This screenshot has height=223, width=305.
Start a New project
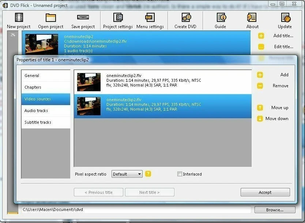pyautogui.click(x=18, y=20)
